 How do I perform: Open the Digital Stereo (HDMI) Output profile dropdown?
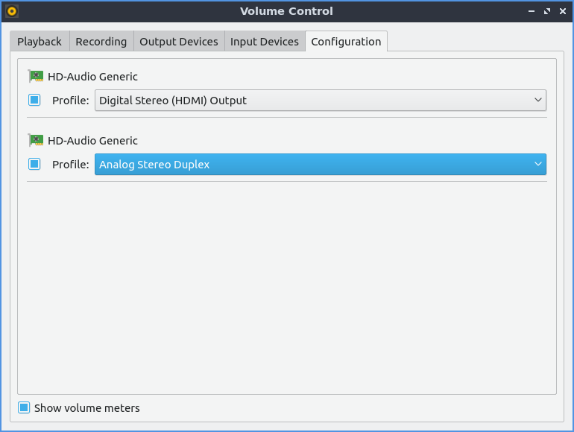pos(320,100)
